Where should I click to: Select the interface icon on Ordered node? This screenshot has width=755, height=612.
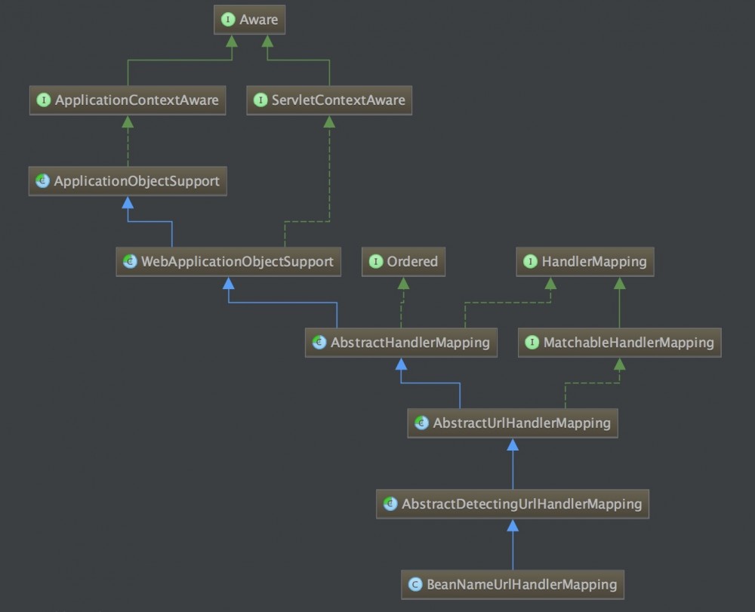point(375,262)
